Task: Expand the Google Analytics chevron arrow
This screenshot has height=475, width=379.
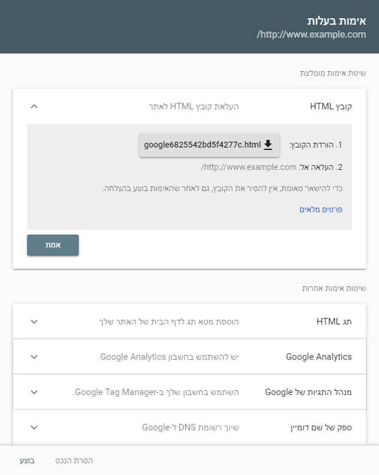Action: (x=34, y=357)
